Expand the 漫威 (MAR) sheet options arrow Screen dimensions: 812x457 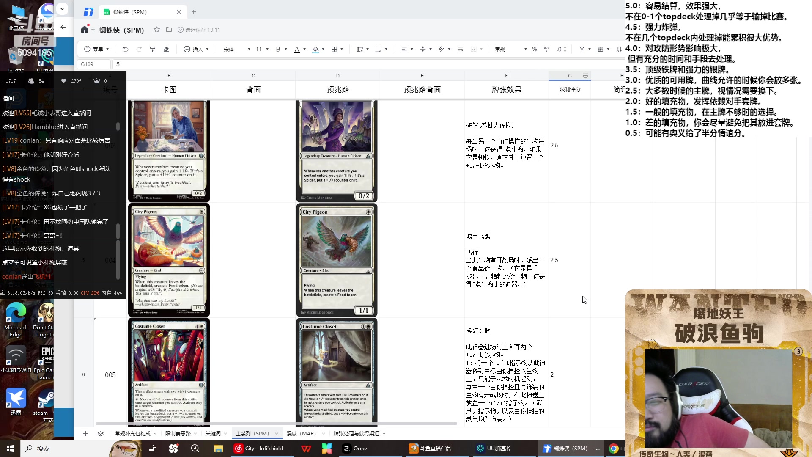coord(323,434)
